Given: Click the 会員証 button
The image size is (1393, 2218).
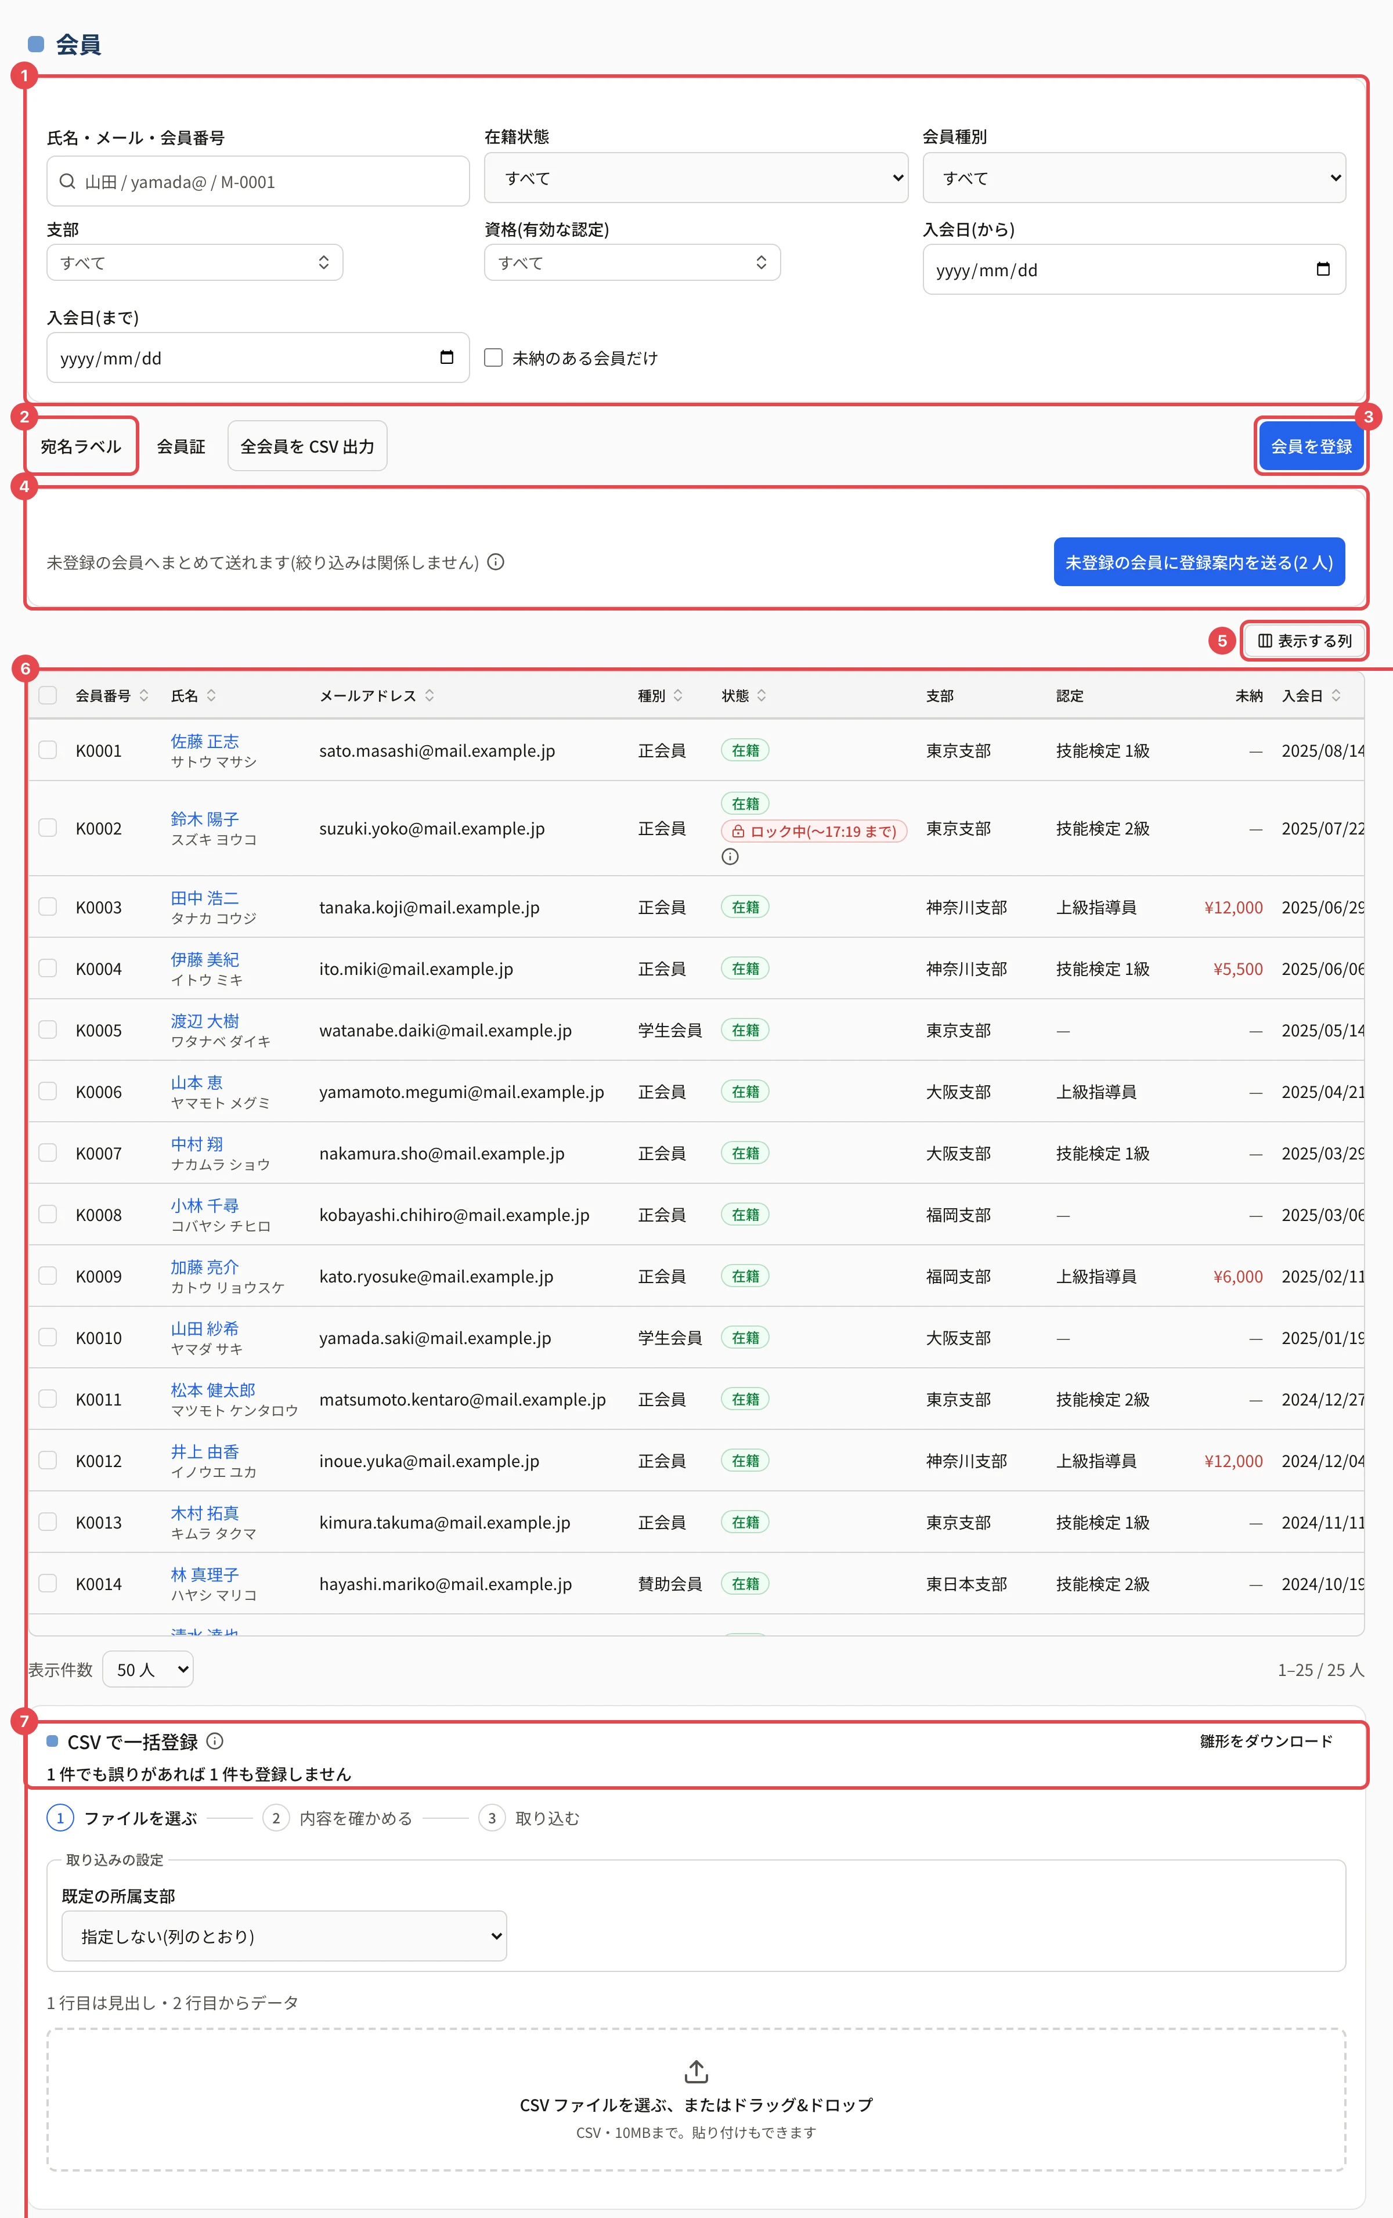Looking at the screenshot, I should pyautogui.click(x=181, y=446).
